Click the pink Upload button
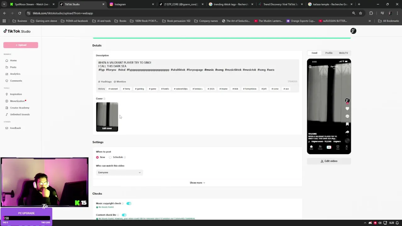 21,45
